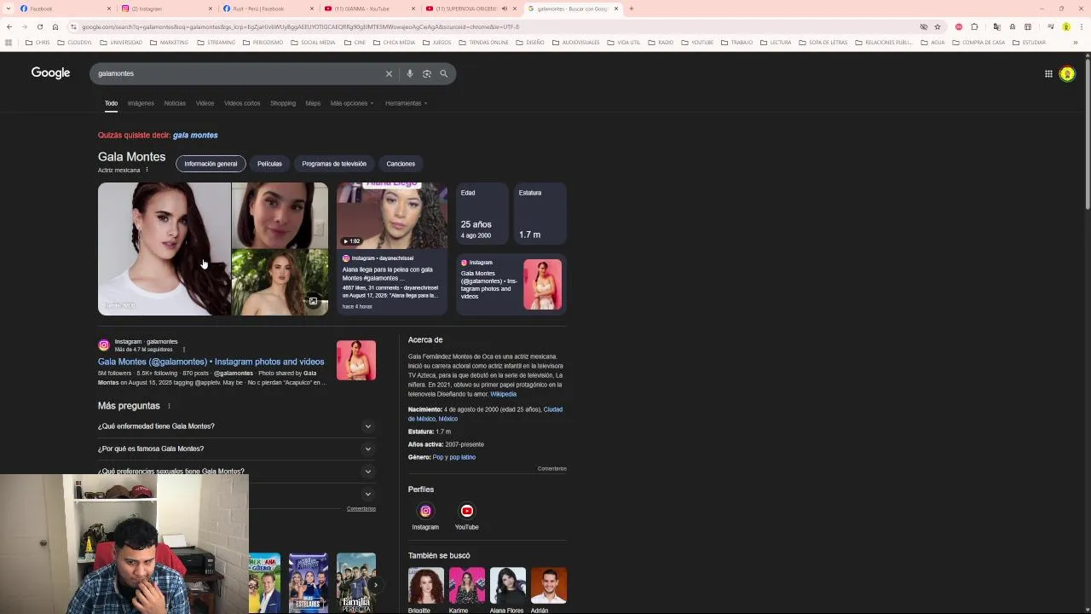Open the Alana Flores related search thumbnail

coord(507,586)
